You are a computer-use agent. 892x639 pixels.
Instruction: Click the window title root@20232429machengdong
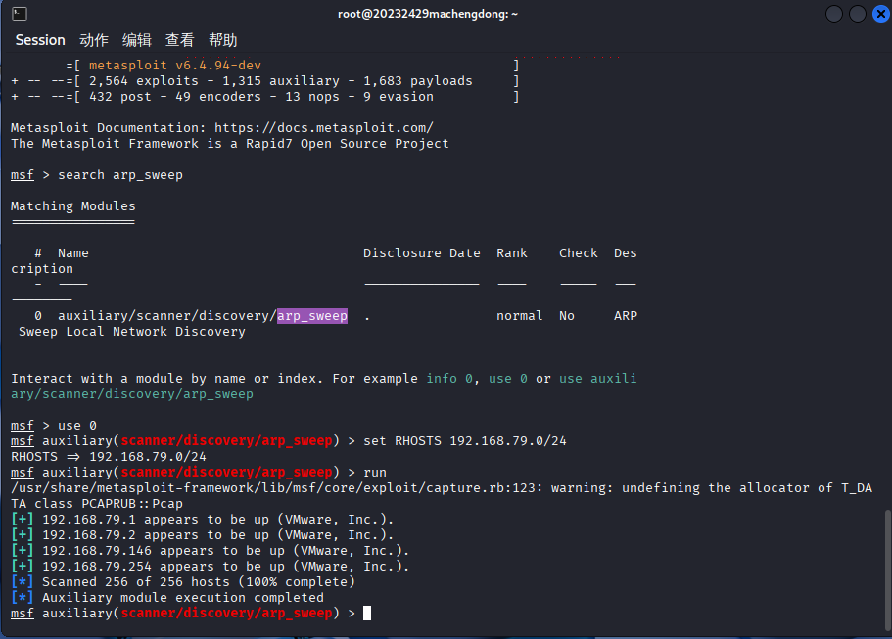[428, 14]
